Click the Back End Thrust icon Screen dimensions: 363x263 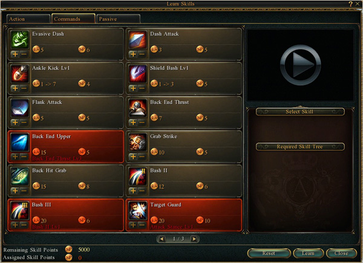138,108
